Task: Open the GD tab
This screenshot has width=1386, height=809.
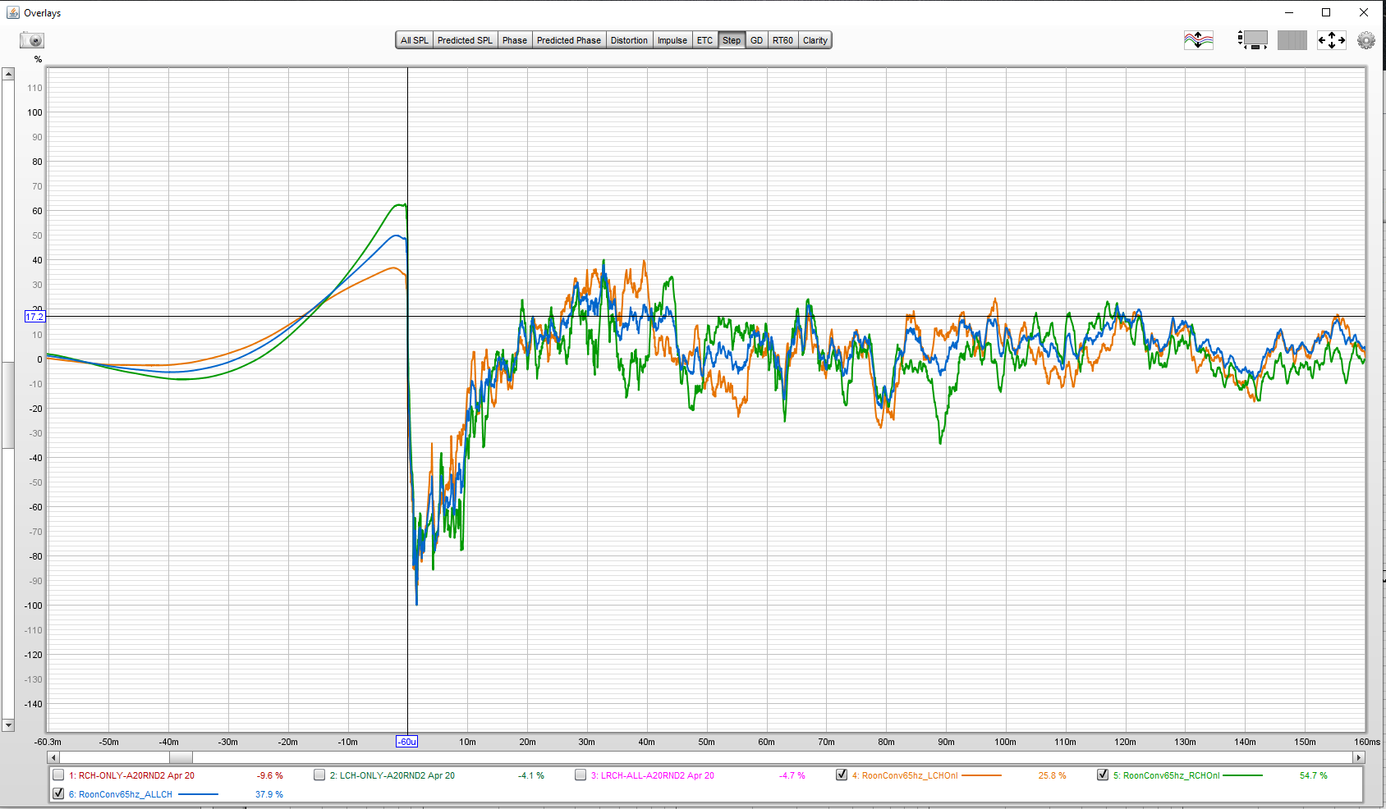Action: click(756, 40)
